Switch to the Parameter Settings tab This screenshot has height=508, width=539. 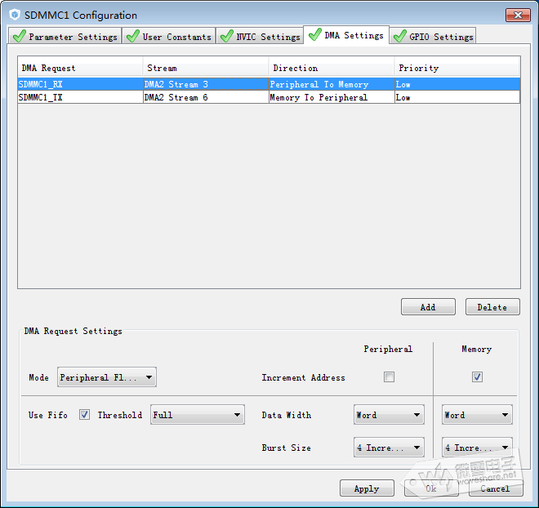click(65, 37)
